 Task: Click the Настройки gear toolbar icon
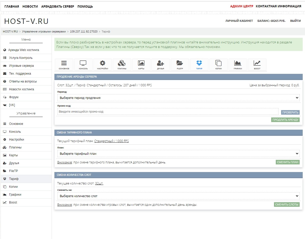pyautogui.click(x=102, y=65)
